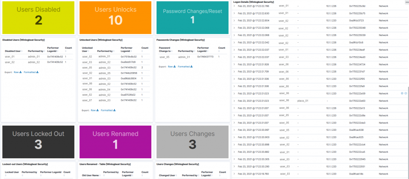
Task: Sort by Disabled User column sort icon
Action: (22, 51)
